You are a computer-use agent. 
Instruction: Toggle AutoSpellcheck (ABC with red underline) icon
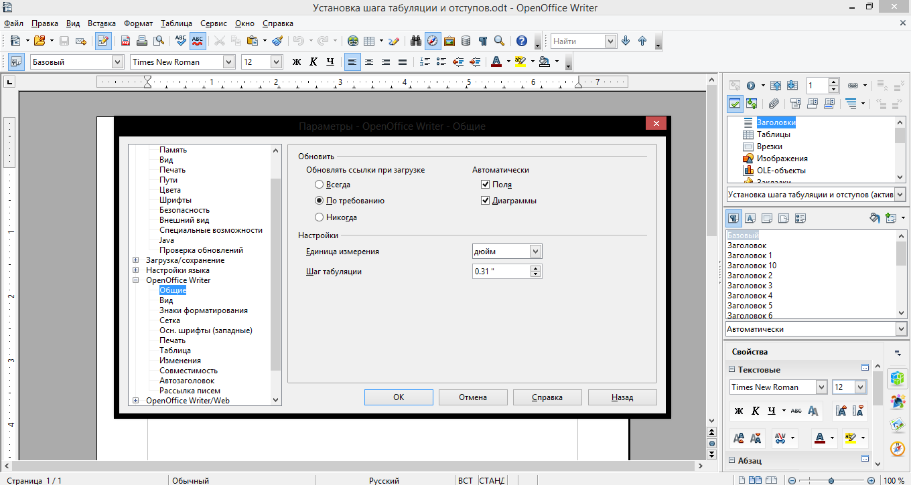[198, 41]
